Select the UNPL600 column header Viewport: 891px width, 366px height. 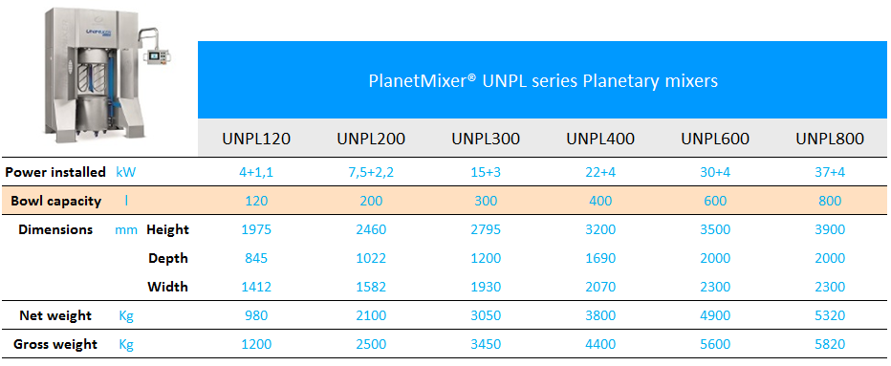[715, 139]
